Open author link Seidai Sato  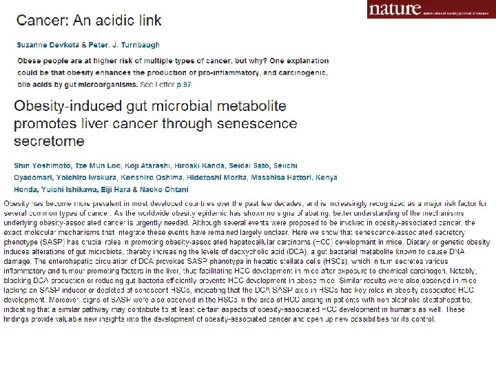tap(249, 166)
